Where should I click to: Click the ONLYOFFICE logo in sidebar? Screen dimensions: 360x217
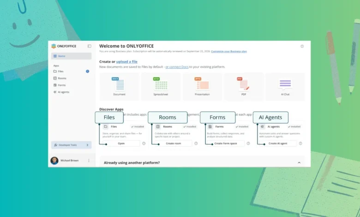click(x=64, y=46)
